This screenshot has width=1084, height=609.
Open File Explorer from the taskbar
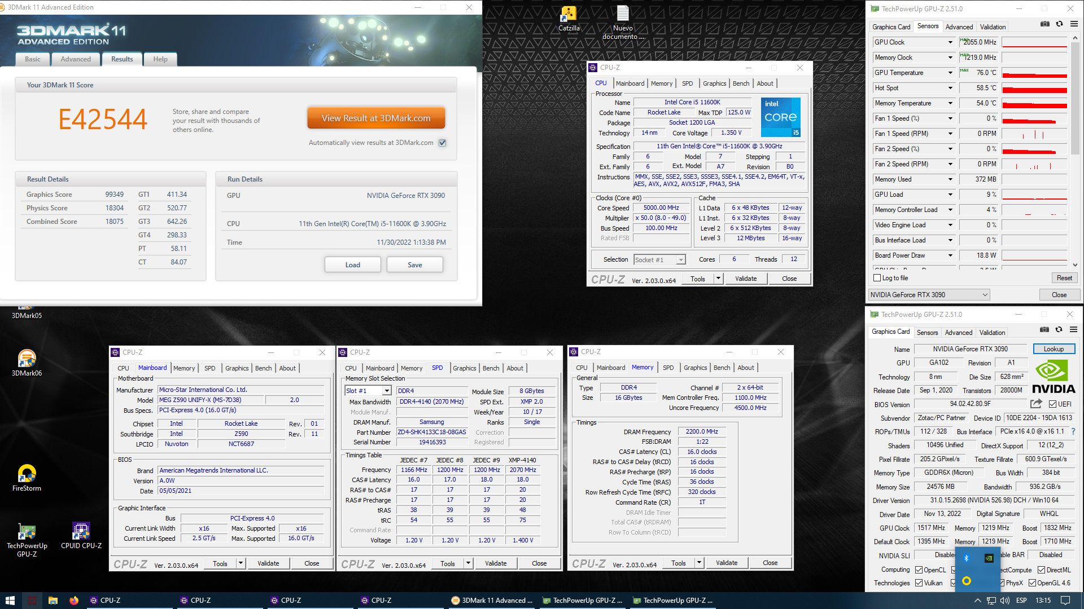pyautogui.click(x=53, y=601)
